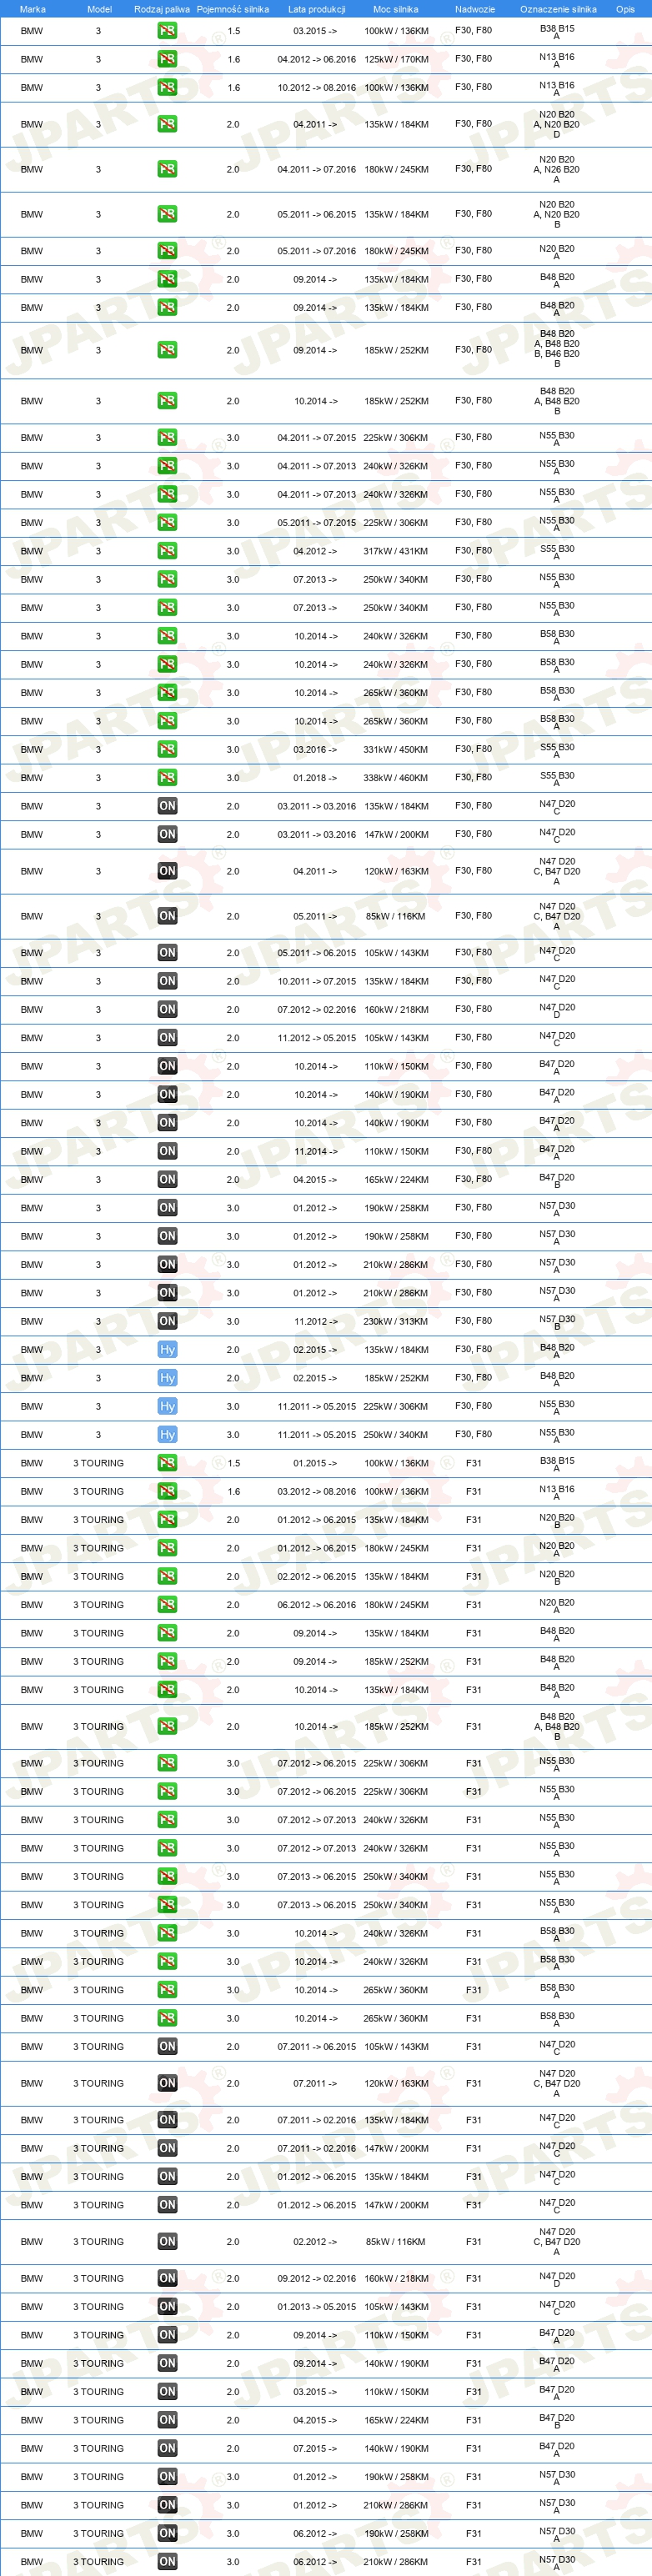Click '3 TOURING' model in the 01.2015 row
The image size is (652, 2576).
98,1463
